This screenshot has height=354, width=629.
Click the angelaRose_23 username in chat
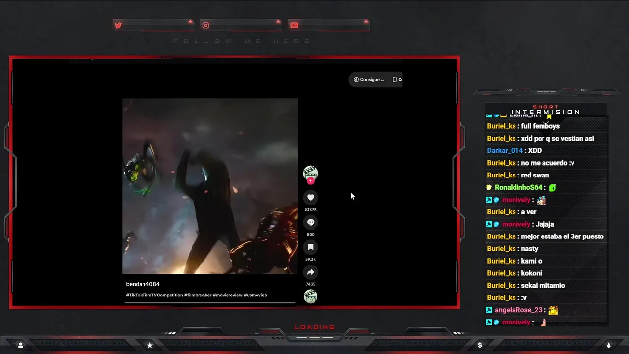point(518,310)
